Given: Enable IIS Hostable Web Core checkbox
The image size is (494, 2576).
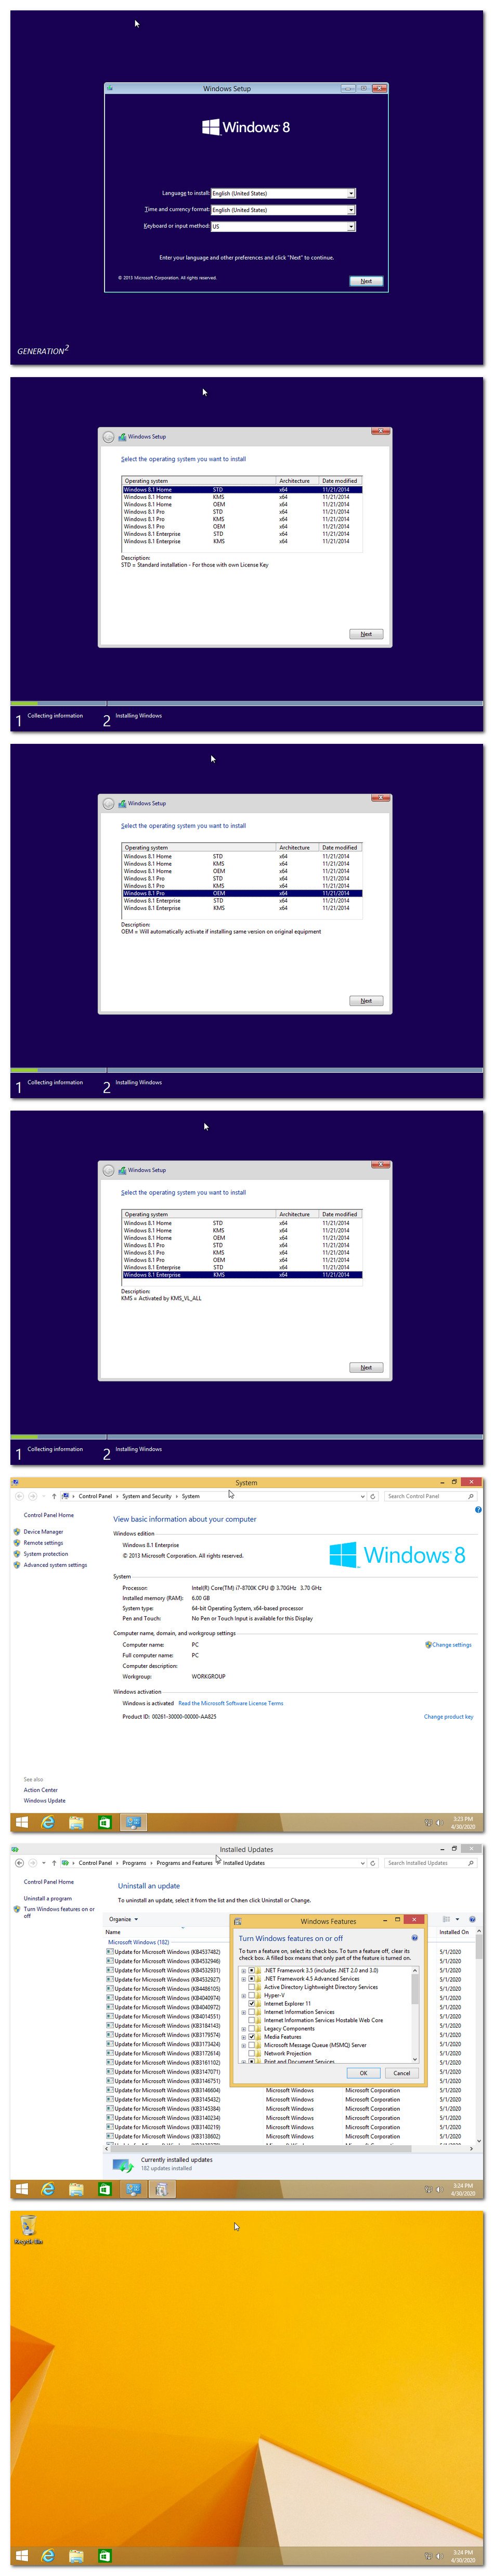Looking at the screenshot, I should (x=252, y=2020).
